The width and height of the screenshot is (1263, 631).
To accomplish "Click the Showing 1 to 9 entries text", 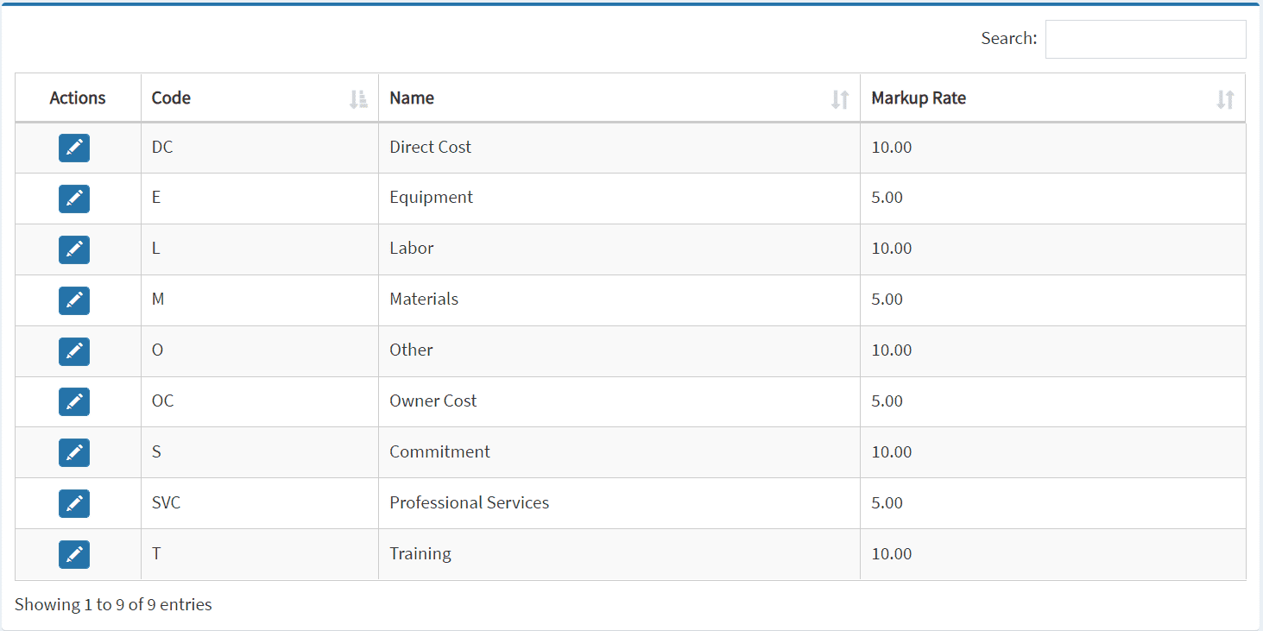I will 112,604.
